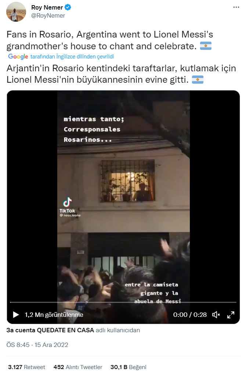
Task: Click the Argentina flag emoji in original tweet
Action: (x=206, y=46)
